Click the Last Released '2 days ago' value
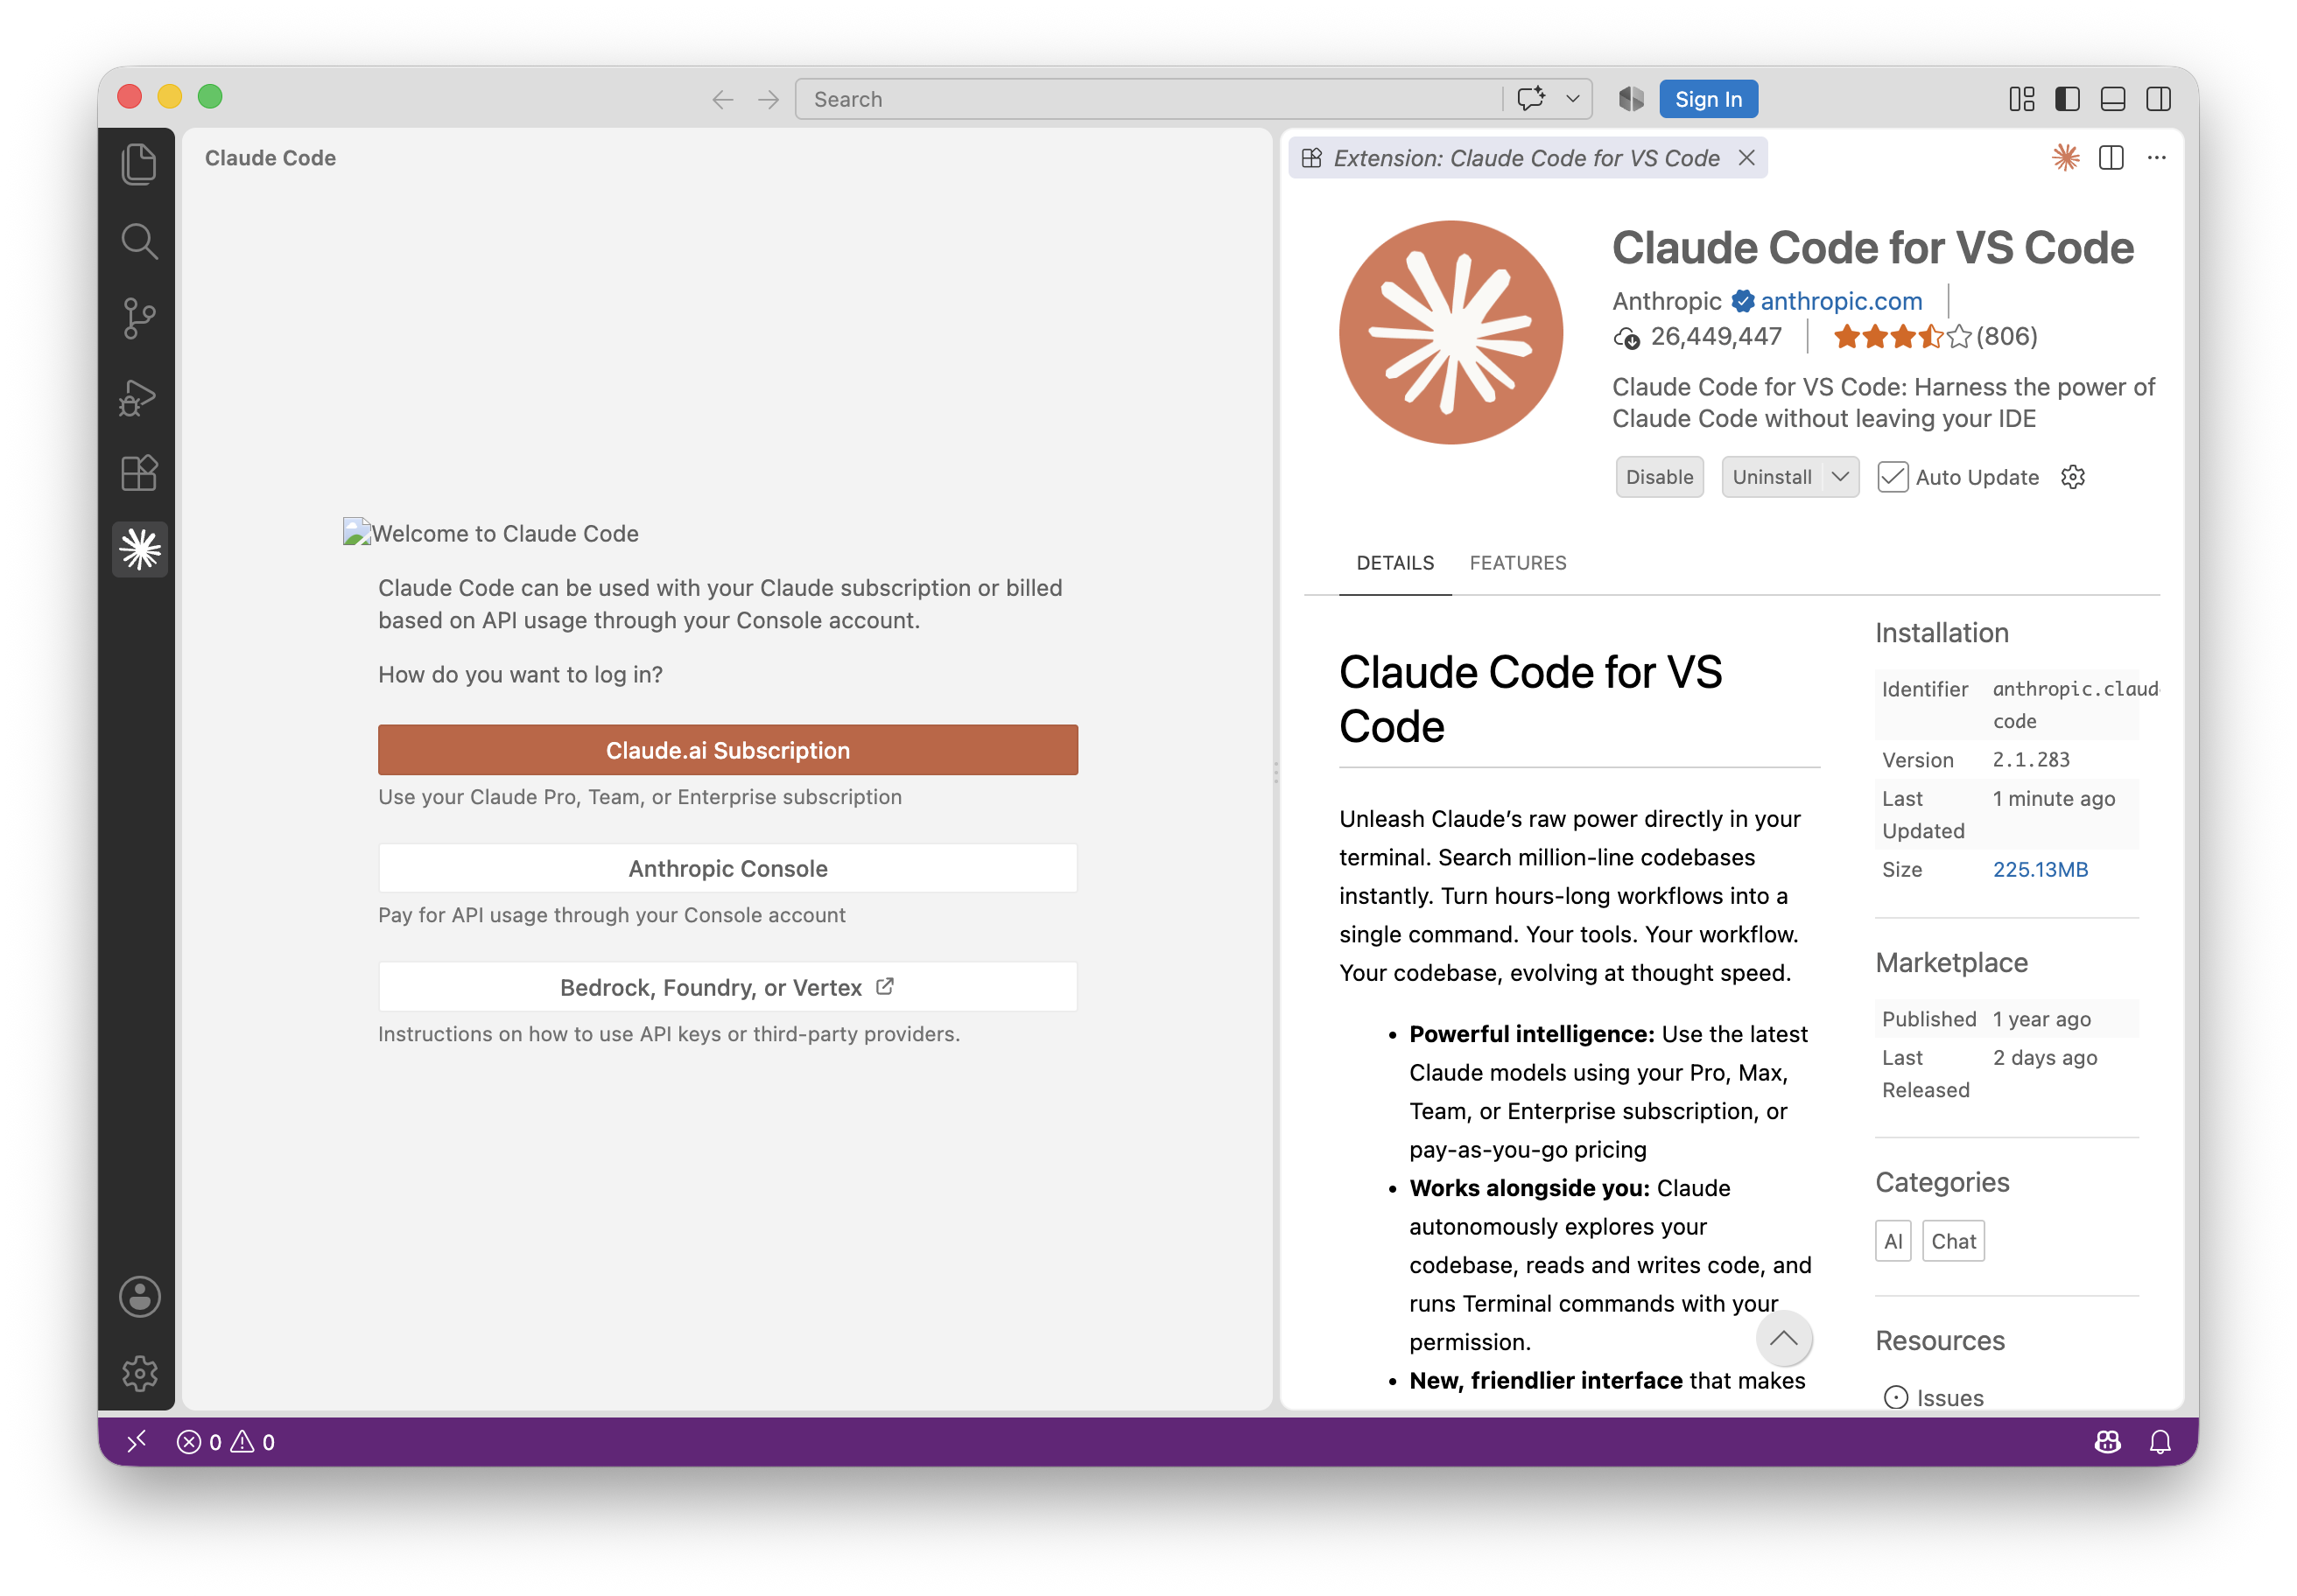The height and width of the screenshot is (1596, 2297). point(2045,1058)
